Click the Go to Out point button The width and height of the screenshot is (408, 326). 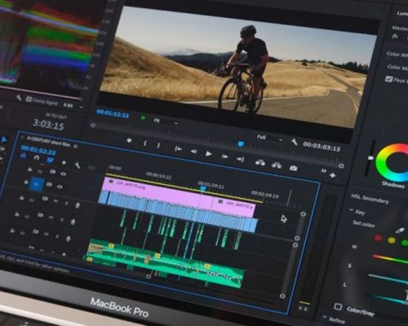tap(241, 159)
